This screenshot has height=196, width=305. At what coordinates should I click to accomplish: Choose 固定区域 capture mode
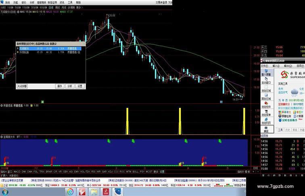[x=266, y=97]
